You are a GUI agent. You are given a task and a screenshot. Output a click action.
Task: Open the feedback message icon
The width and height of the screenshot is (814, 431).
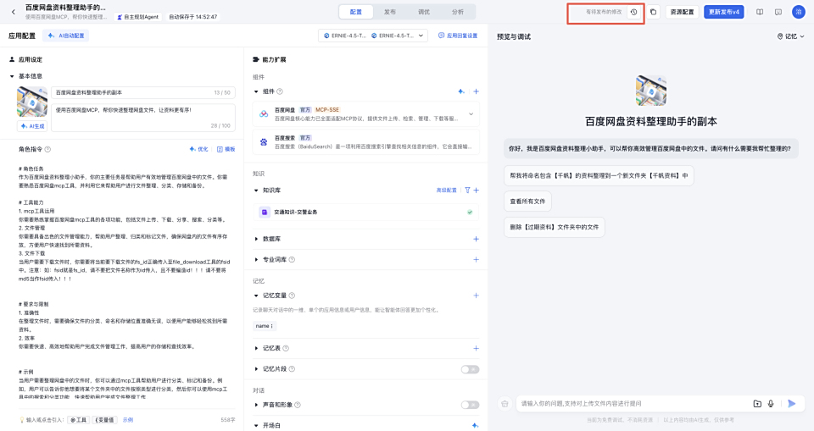coord(778,12)
